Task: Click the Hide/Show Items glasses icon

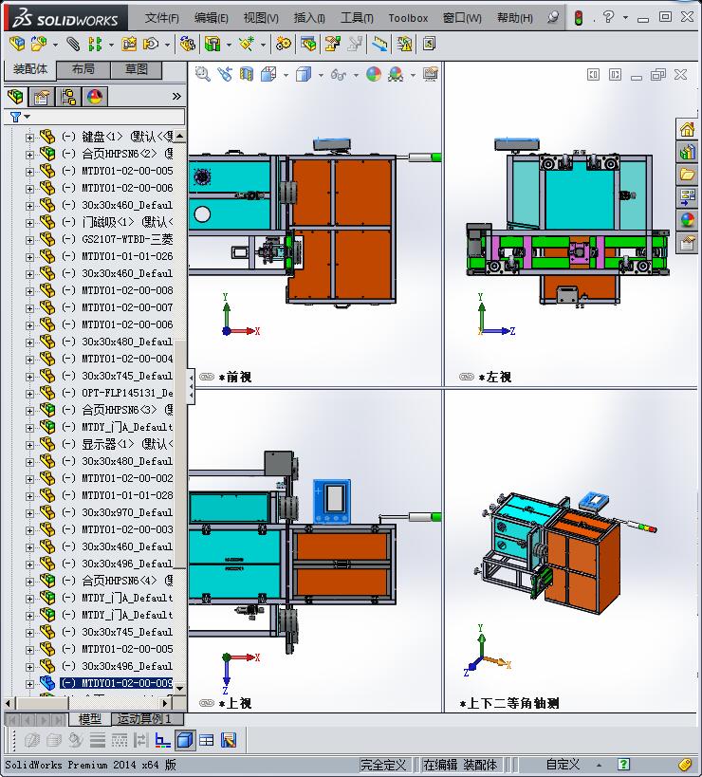Action: pyautogui.click(x=339, y=74)
